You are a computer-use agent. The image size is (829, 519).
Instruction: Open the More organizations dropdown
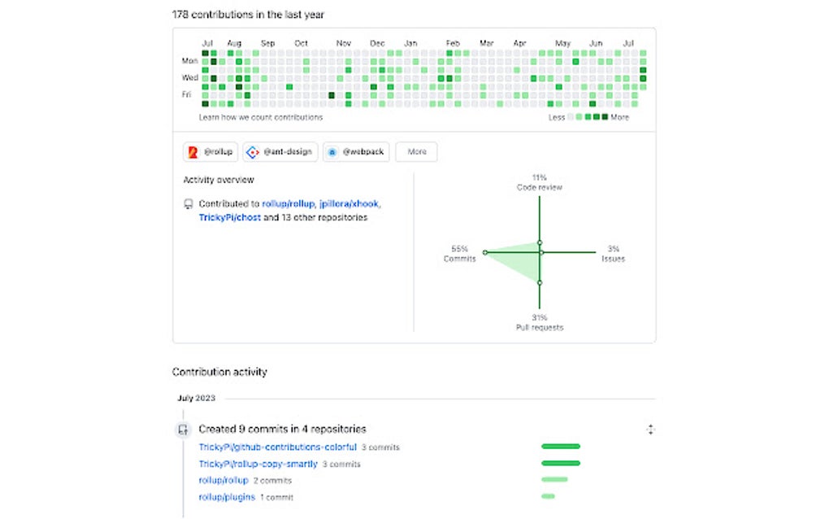point(416,152)
